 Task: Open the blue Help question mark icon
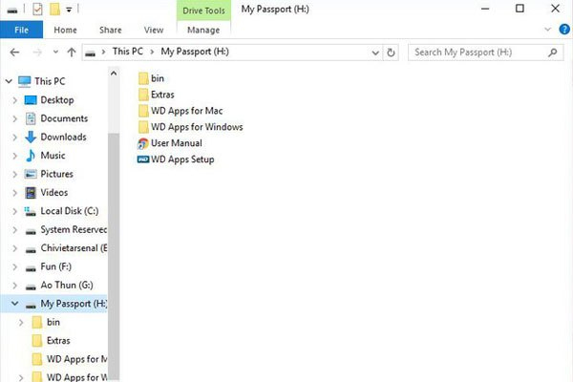(564, 30)
